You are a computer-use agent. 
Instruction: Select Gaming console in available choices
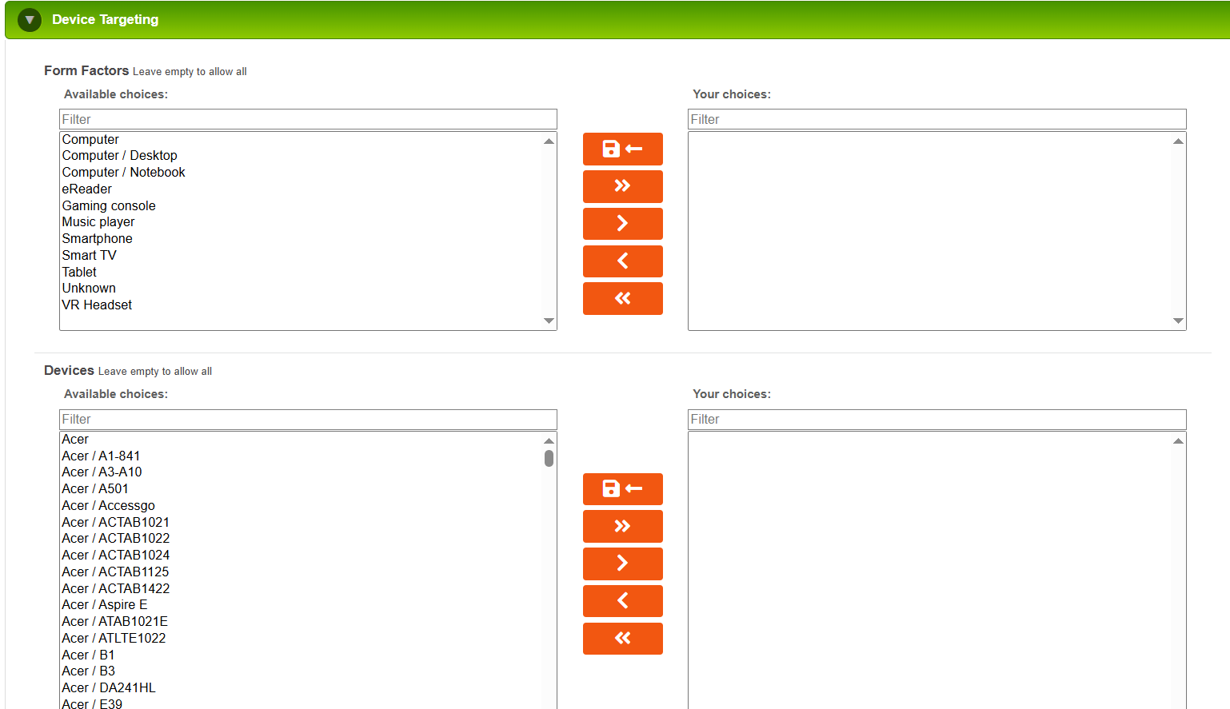[109, 205]
